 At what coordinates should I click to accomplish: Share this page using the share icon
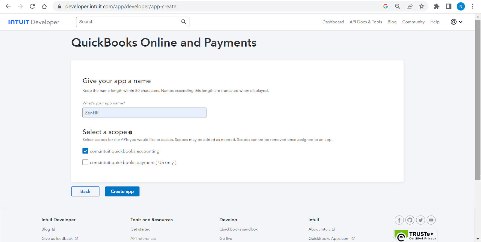click(409, 6)
